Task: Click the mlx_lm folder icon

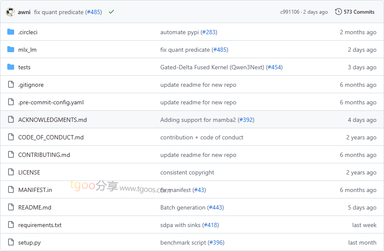Action: tap(11, 50)
